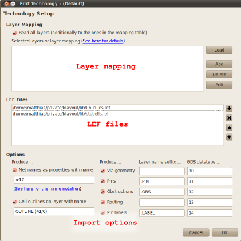Move selected LEF file down

point(229,137)
